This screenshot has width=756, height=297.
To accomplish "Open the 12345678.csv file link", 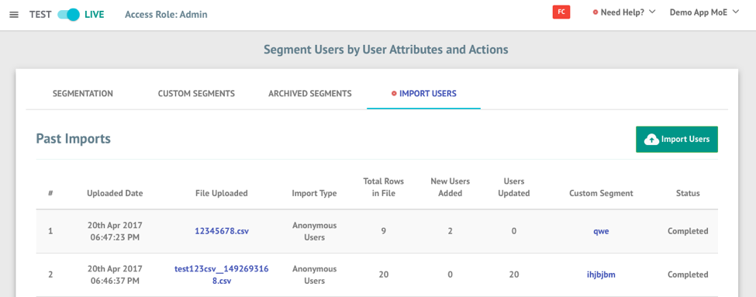I will [x=222, y=231].
